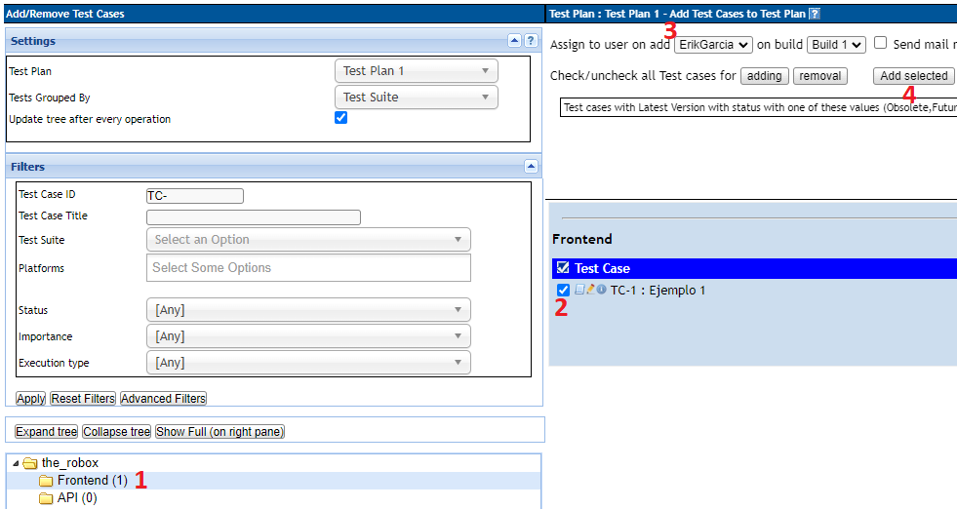Click the help icon in Settings header

(x=531, y=41)
